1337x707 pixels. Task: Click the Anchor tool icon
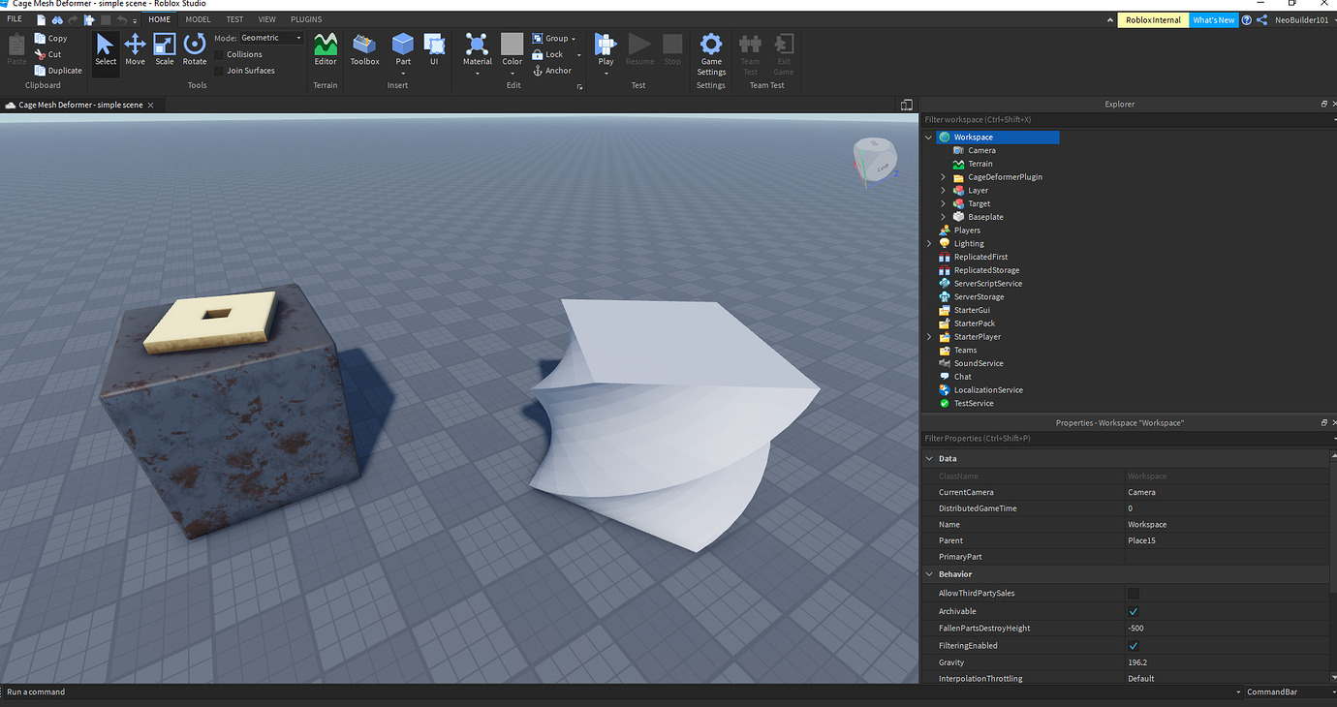[539, 69]
